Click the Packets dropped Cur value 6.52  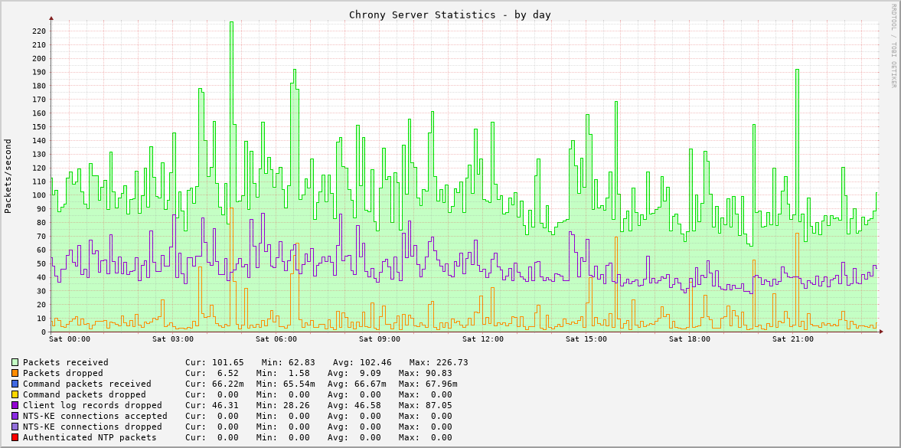pos(228,373)
